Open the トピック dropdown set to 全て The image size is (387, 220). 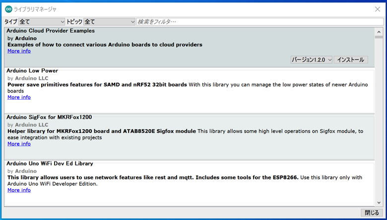109,22
